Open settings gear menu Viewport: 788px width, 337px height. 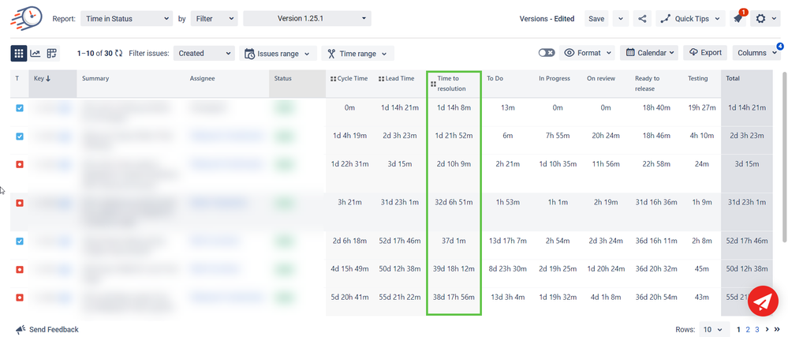click(765, 19)
